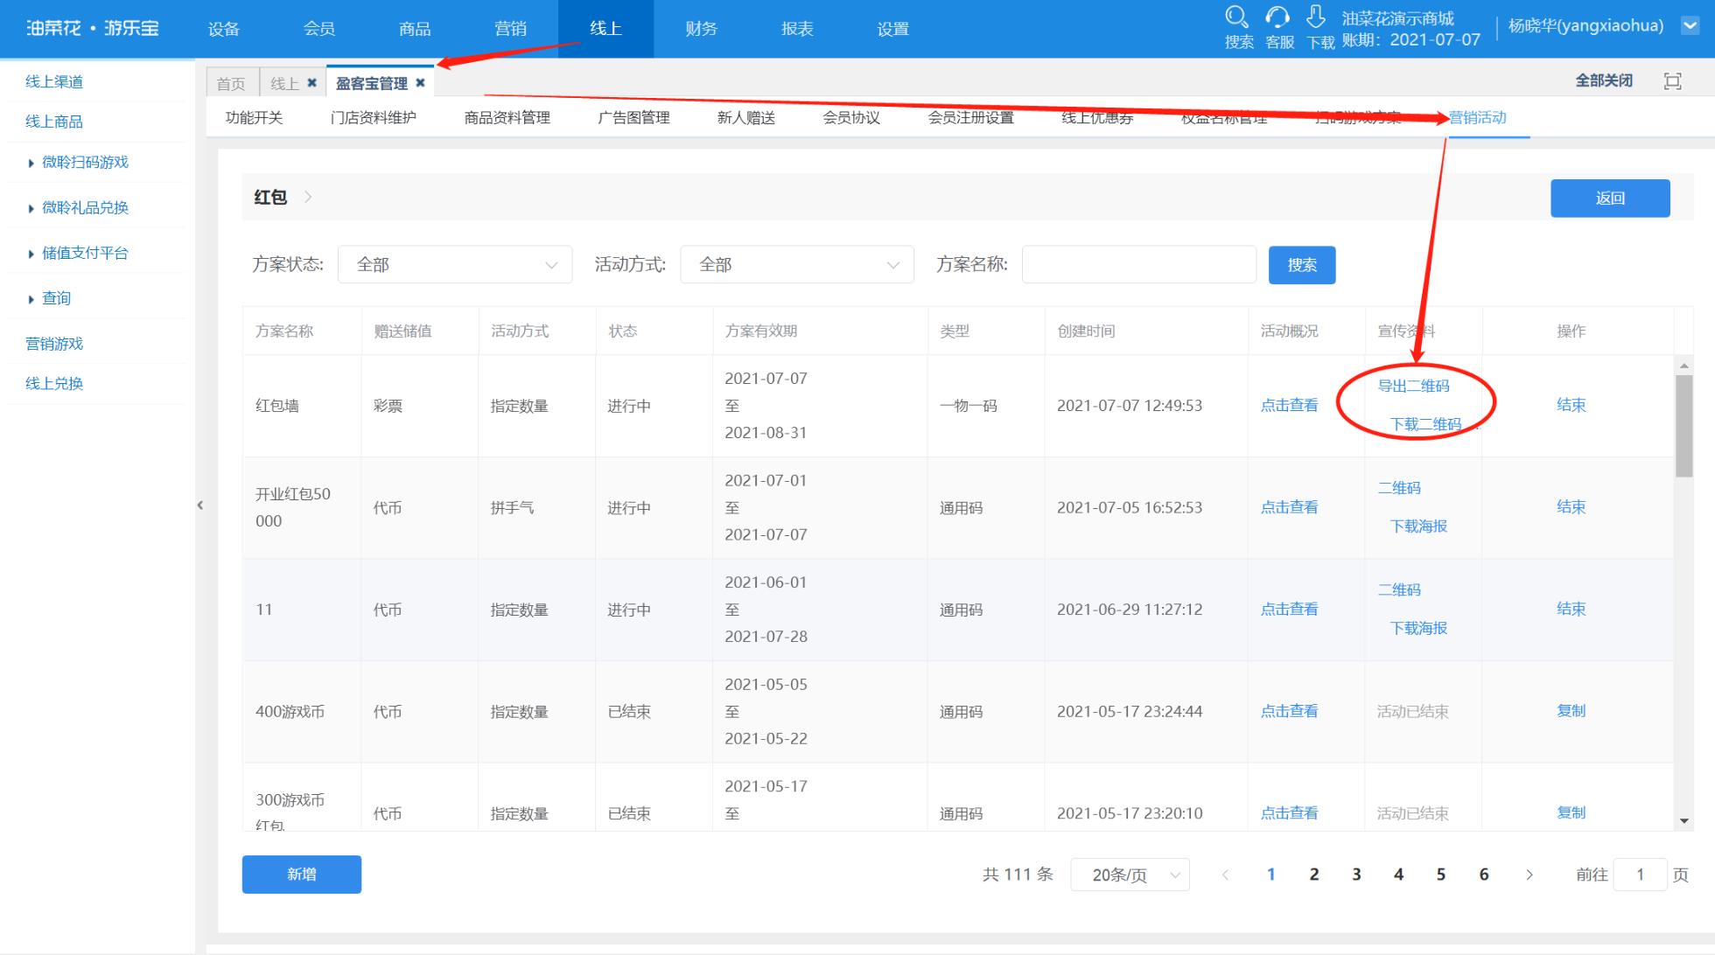The width and height of the screenshot is (1715, 955).
Task: Open the 活动方式 dropdown
Action: [797, 264]
